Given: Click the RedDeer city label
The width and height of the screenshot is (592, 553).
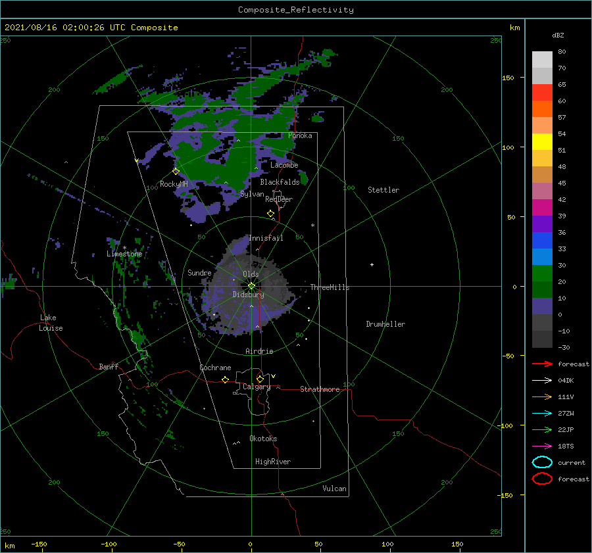Looking at the screenshot, I should (x=279, y=199).
